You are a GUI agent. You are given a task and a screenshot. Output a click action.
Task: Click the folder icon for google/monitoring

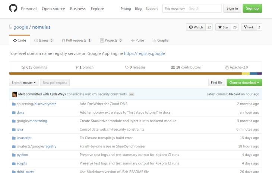[14, 121]
